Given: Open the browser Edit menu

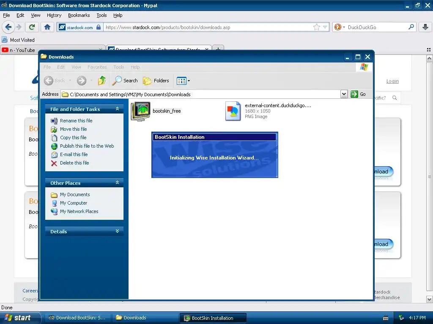Looking at the screenshot, I should pos(20,15).
